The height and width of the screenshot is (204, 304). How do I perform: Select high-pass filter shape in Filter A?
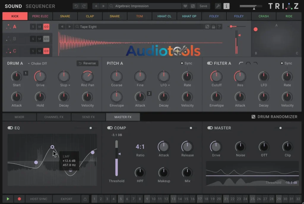click(x=241, y=63)
